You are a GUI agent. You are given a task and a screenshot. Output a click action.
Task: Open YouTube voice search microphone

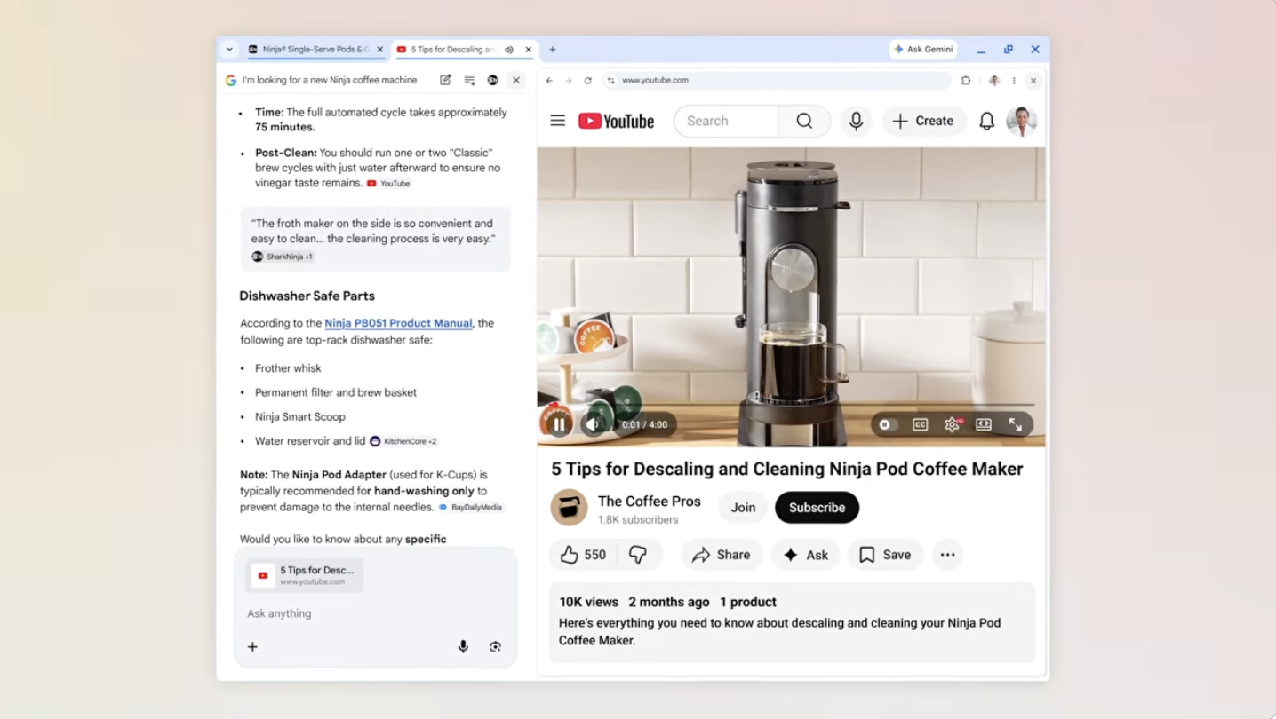[856, 121]
